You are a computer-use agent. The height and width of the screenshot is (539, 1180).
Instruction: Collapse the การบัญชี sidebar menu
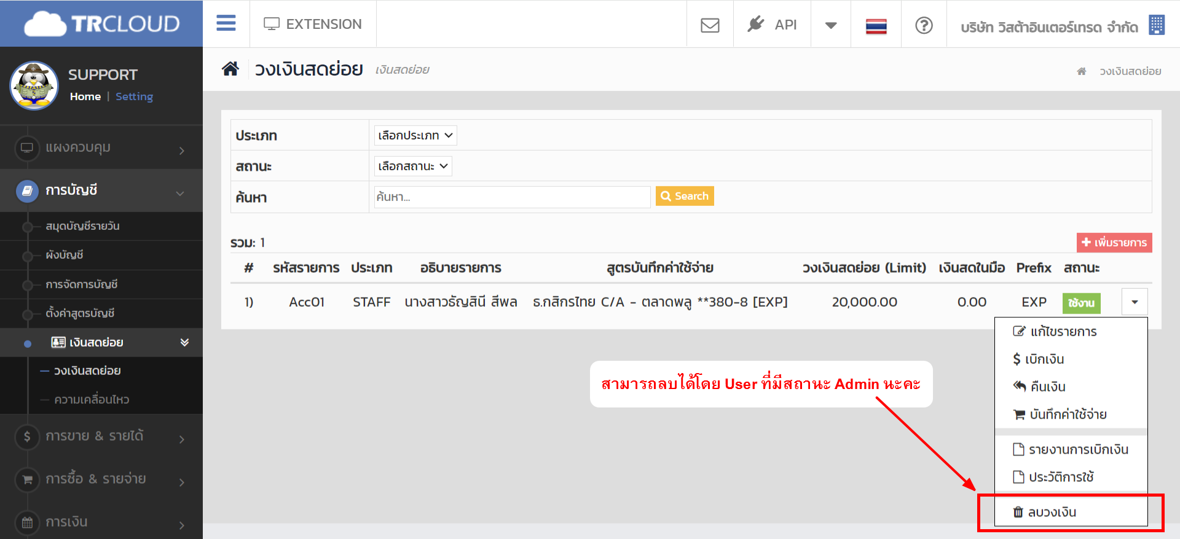coord(101,191)
